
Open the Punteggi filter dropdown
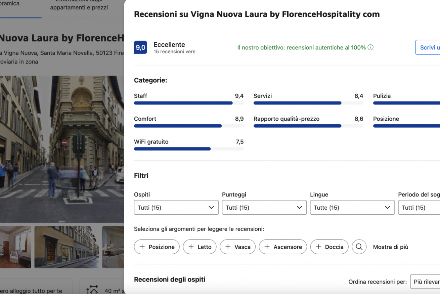[x=264, y=208]
